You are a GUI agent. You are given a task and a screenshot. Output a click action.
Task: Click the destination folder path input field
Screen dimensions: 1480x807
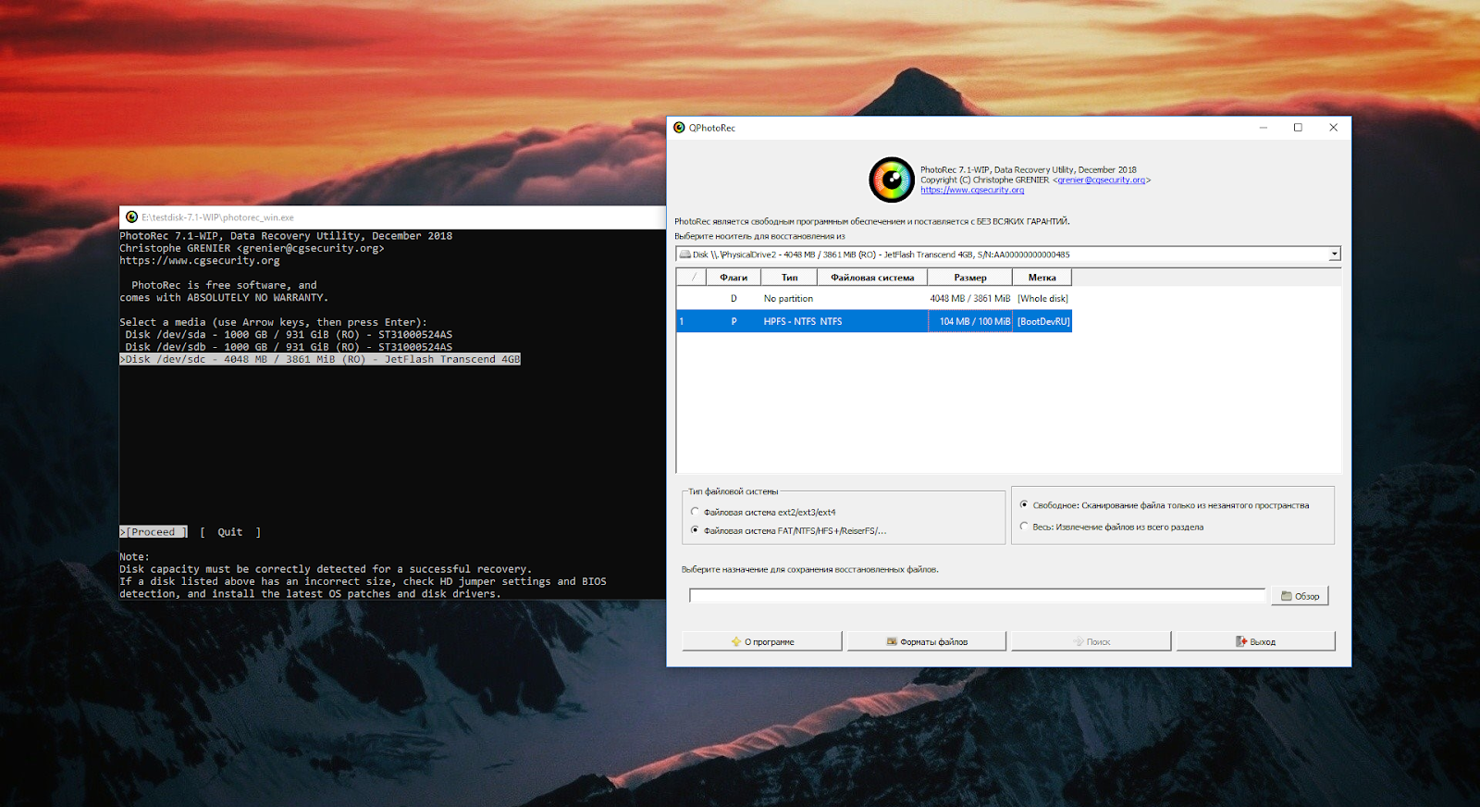click(978, 596)
